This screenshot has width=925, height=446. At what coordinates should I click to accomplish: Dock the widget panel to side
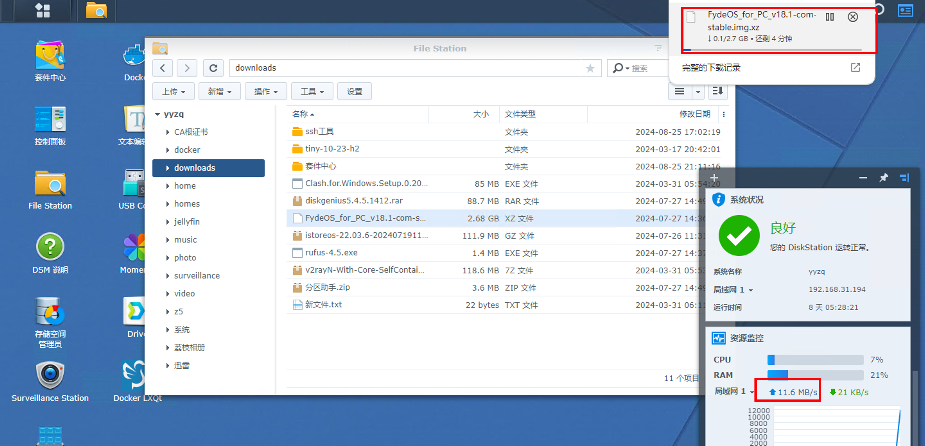point(904,178)
